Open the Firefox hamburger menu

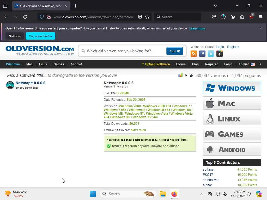pyautogui.click(x=260, y=17)
